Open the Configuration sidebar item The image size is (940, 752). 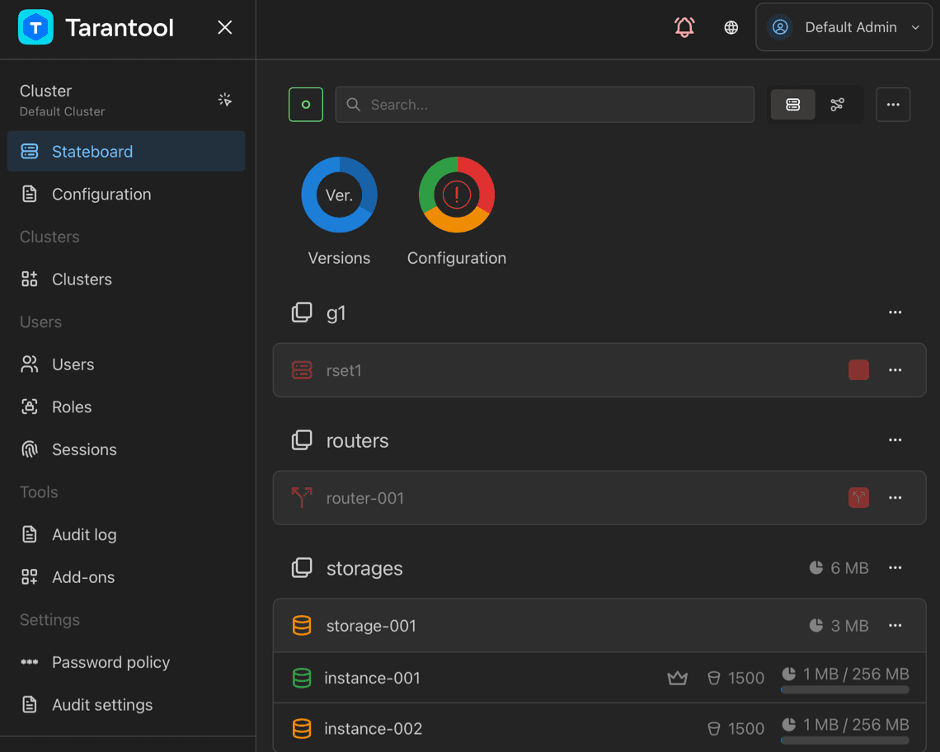pos(126,194)
